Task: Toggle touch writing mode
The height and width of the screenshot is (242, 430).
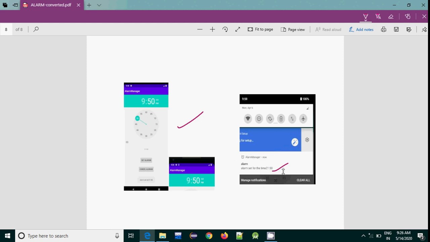Action: click(x=408, y=16)
